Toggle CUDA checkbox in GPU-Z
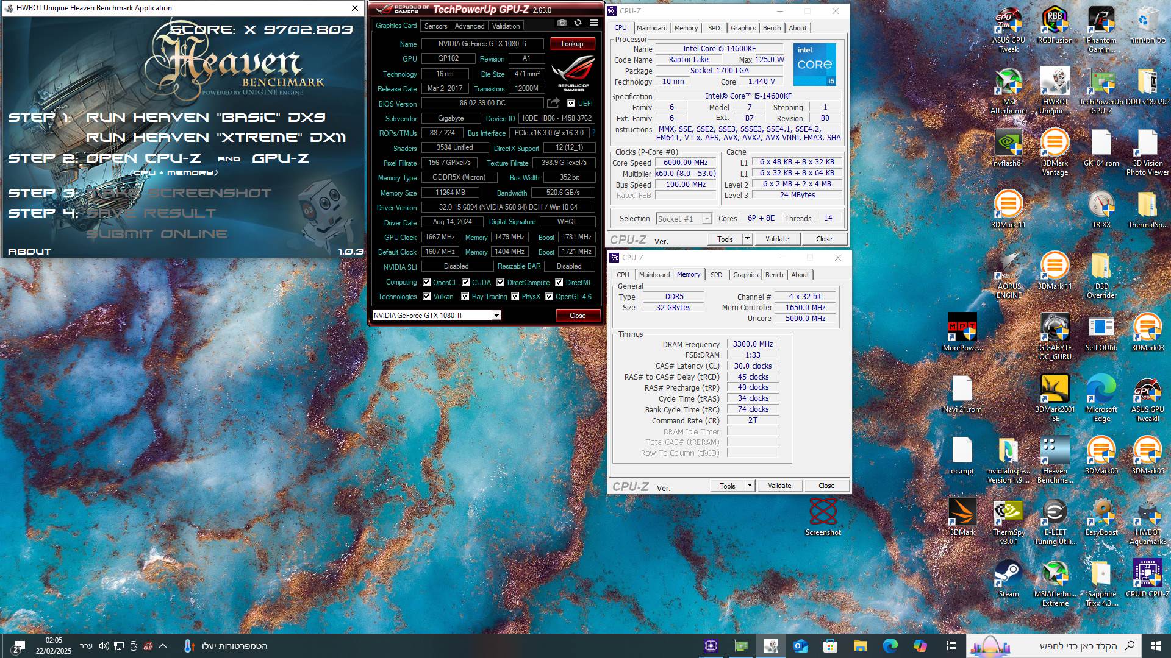 tap(465, 282)
